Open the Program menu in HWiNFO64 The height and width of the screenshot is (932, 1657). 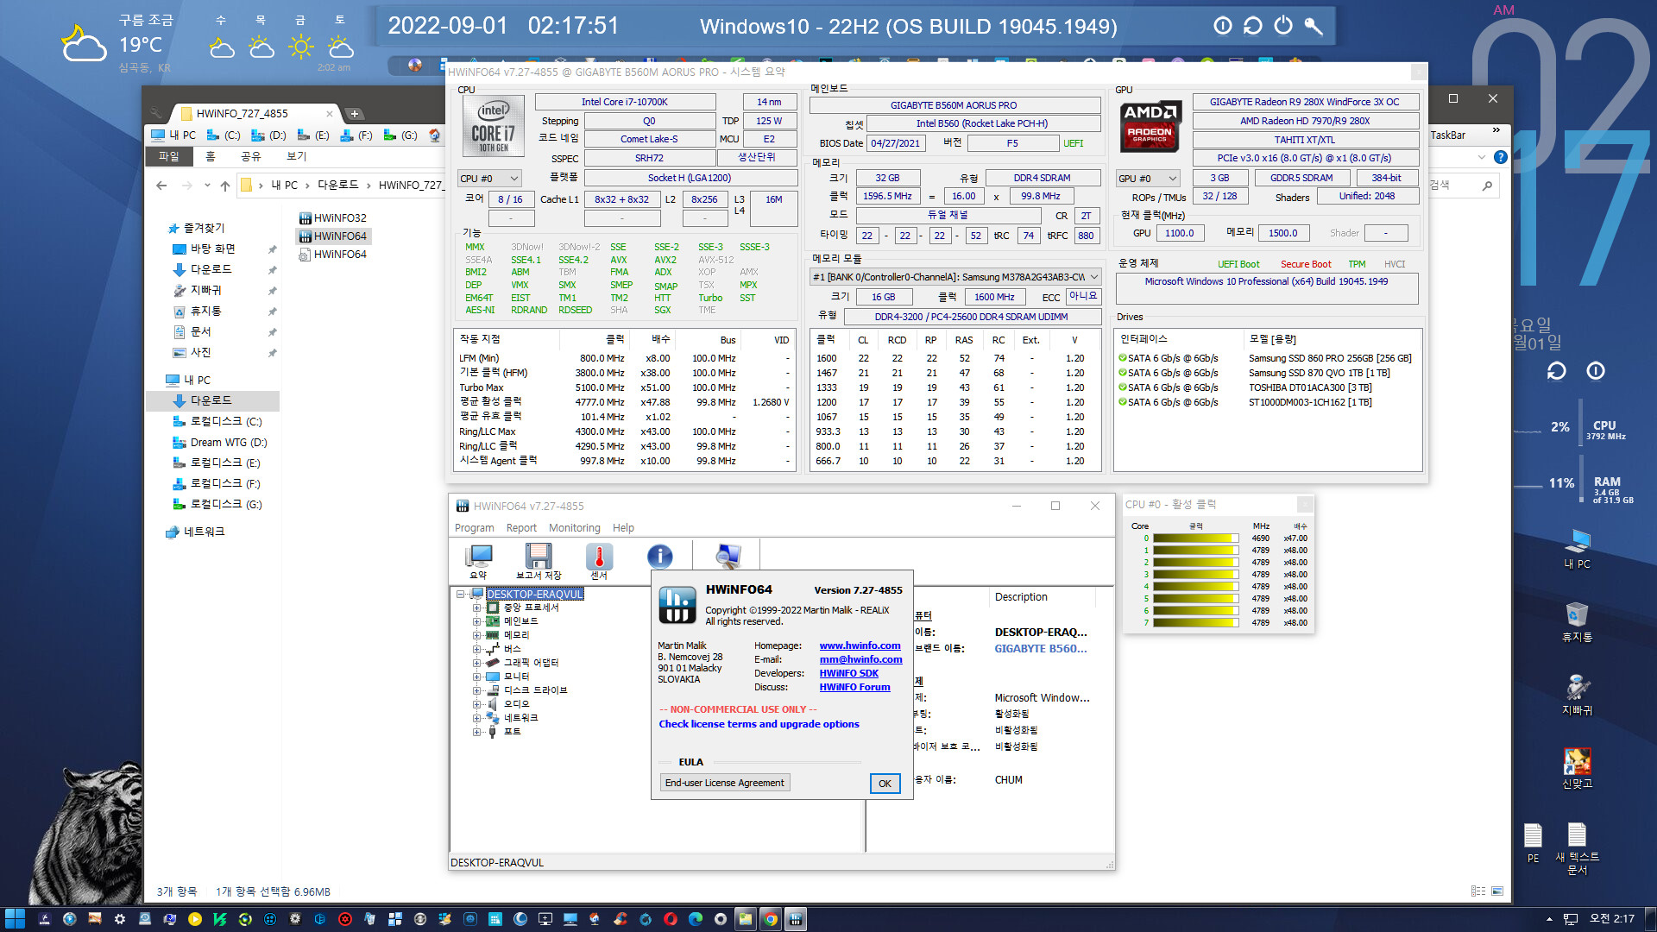(x=475, y=528)
